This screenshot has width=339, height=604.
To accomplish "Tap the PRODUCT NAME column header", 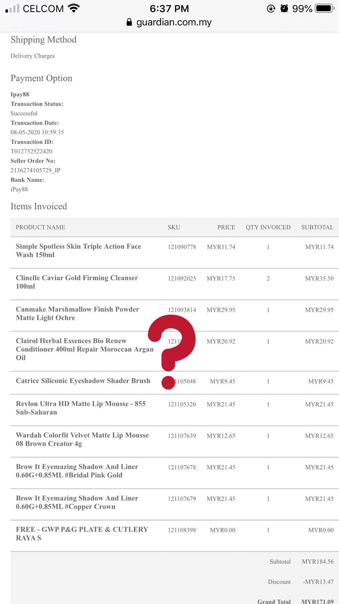I will click(x=41, y=228).
